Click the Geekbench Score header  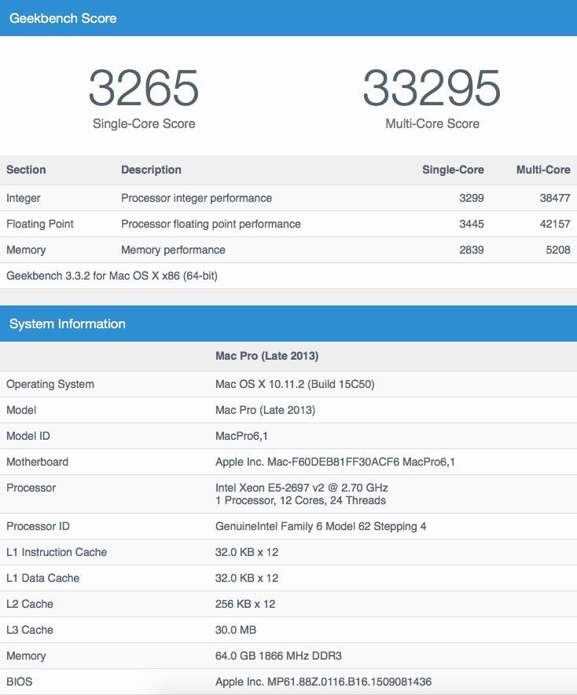[63, 18]
